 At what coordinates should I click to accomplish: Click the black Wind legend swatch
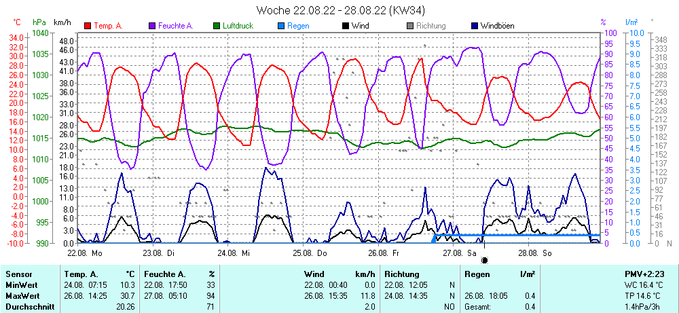pyautogui.click(x=346, y=26)
